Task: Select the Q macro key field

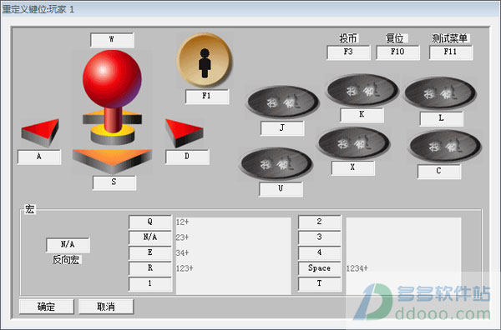Action: pyautogui.click(x=150, y=222)
